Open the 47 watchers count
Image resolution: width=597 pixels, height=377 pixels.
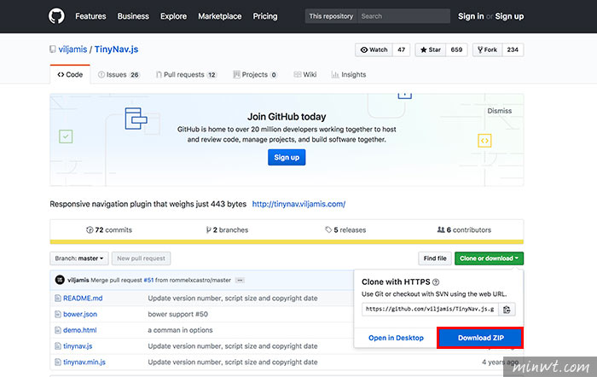[x=402, y=49]
